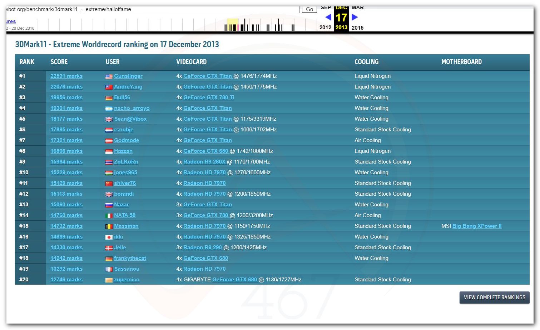Open GeForce GTX 780 link in NATA 58's row
This screenshot has width=540, height=330.
click(206, 215)
